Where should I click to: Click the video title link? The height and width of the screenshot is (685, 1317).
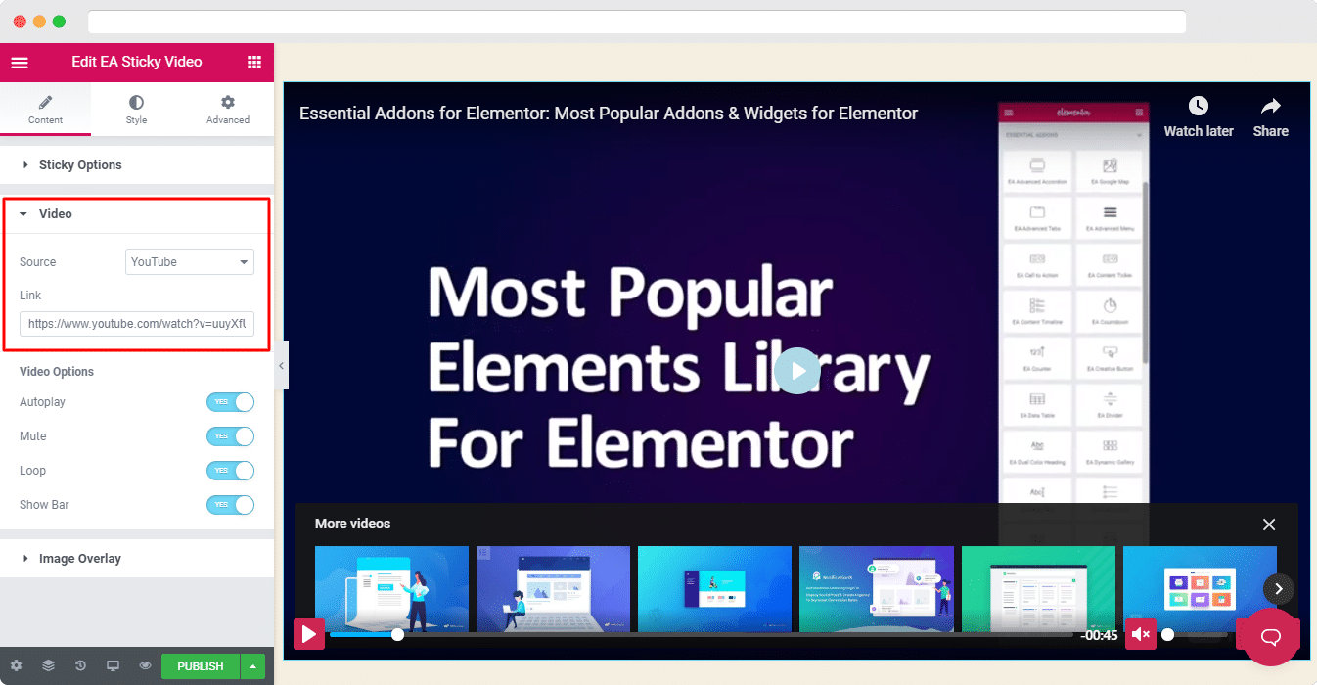pos(609,114)
